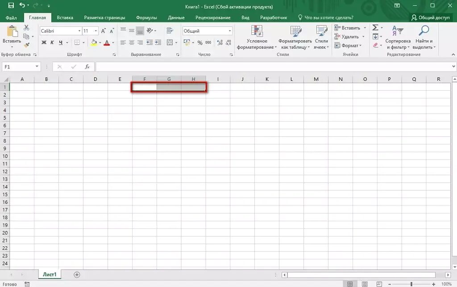Image resolution: width=457 pixels, height=287 pixels.
Task: Click the Fill down arrow icon
Action: tap(375, 37)
